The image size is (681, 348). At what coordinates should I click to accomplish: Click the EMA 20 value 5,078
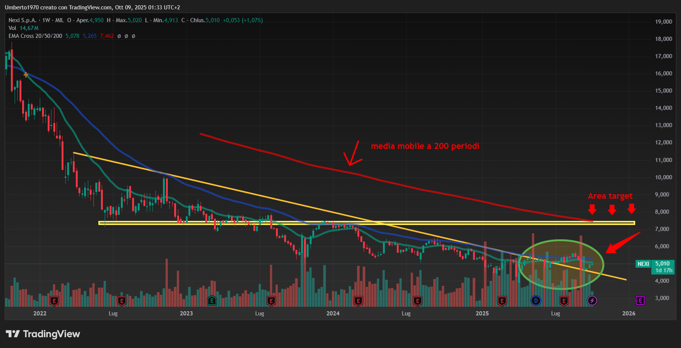(72, 36)
